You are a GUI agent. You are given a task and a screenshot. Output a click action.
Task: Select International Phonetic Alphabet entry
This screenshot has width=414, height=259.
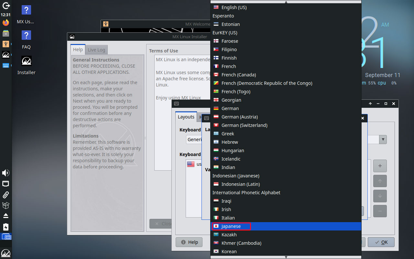click(x=286, y=193)
